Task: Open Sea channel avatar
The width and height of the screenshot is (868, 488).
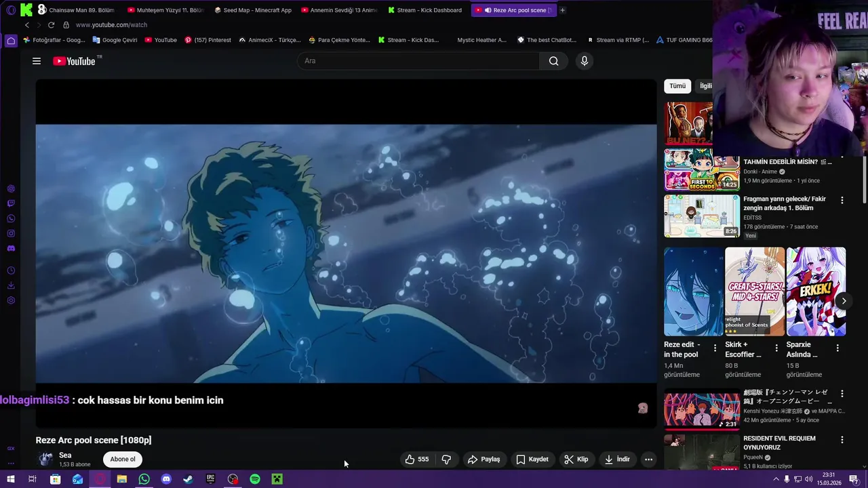Action: click(x=45, y=460)
